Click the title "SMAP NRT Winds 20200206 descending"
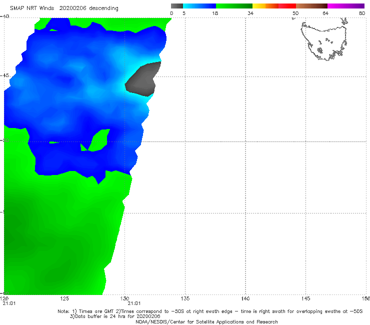Screen dimensions: 370x325 coord(64,8)
